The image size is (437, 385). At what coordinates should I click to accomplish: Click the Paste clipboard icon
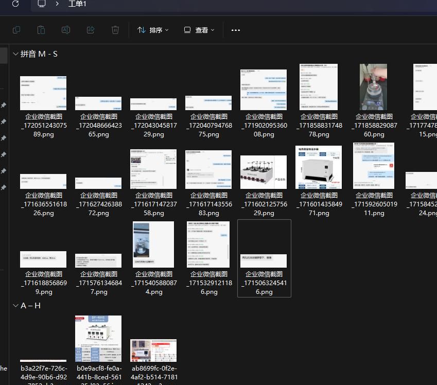click(x=41, y=30)
